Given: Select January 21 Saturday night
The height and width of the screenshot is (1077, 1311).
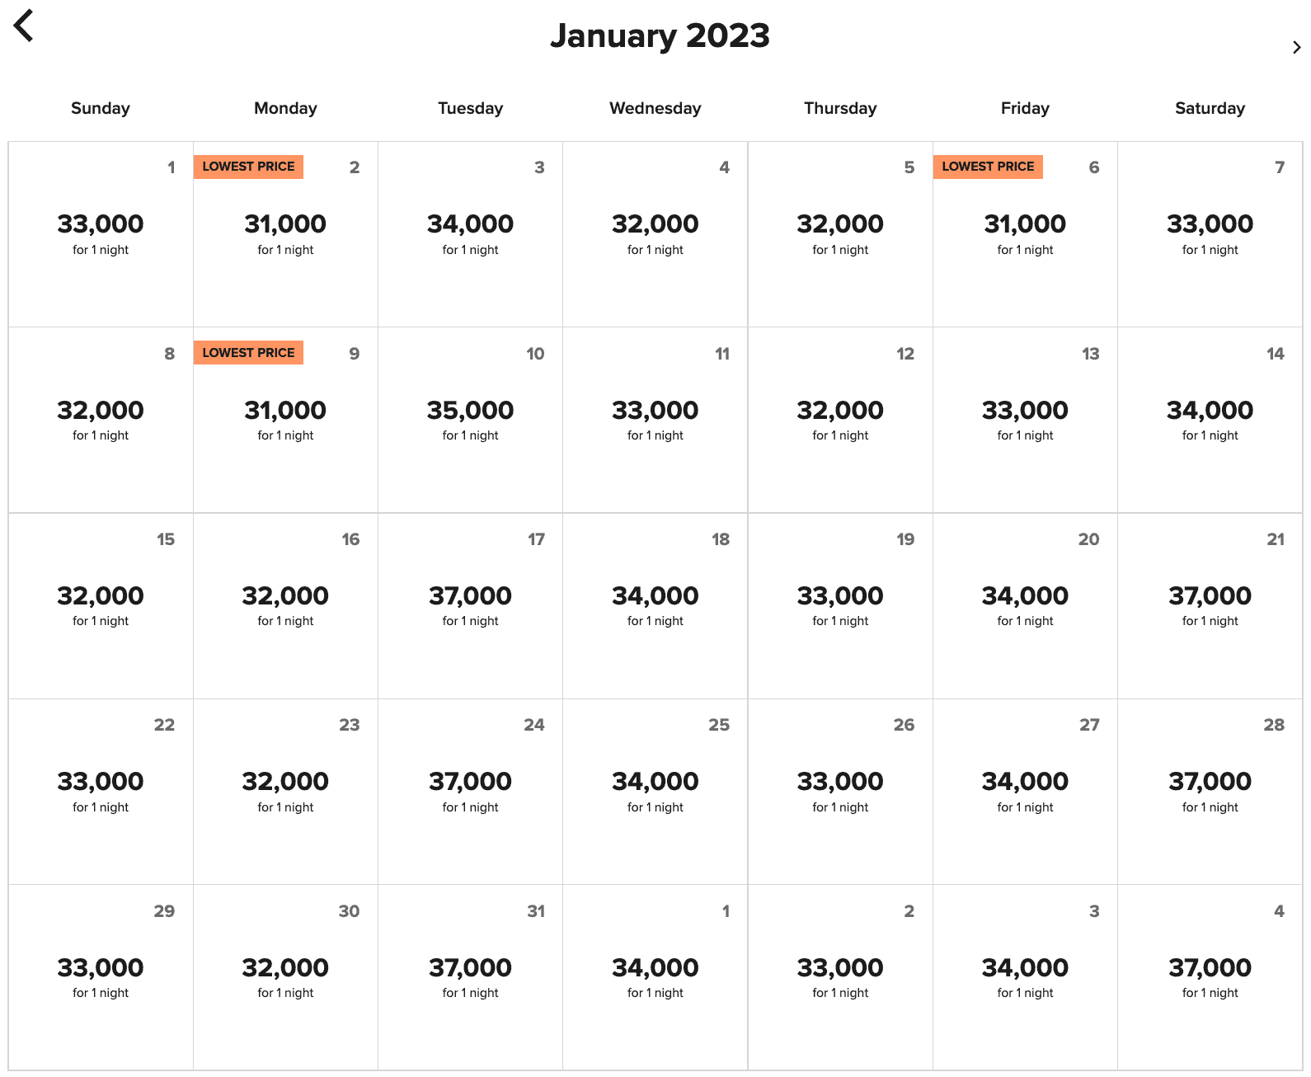Looking at the screenshot, I should pos(1210,605).
